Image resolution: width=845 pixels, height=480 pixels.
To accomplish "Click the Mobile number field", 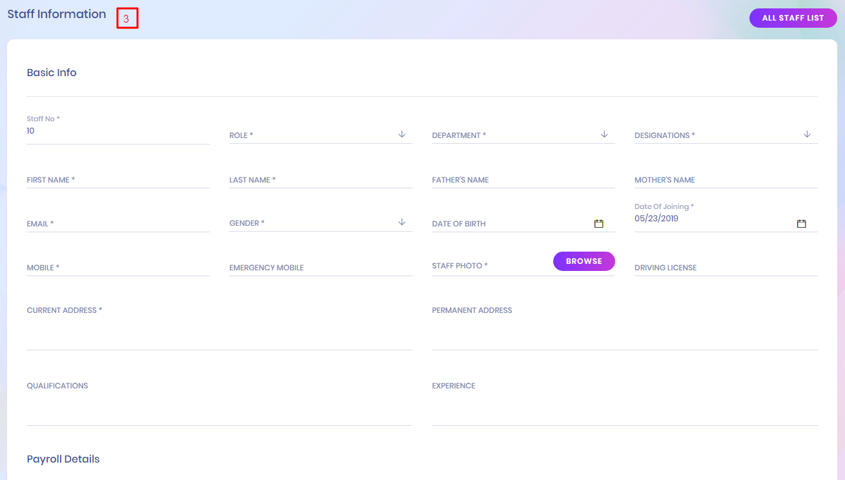I will click(117, 268).
